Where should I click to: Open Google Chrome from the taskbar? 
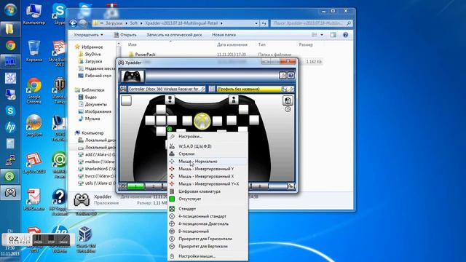click(x=10, y=45)
